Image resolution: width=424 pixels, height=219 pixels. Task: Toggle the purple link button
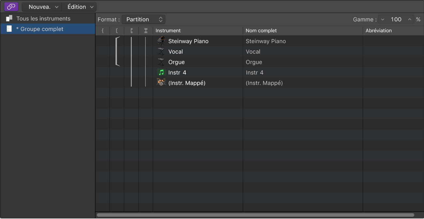[x=11, y=7]
